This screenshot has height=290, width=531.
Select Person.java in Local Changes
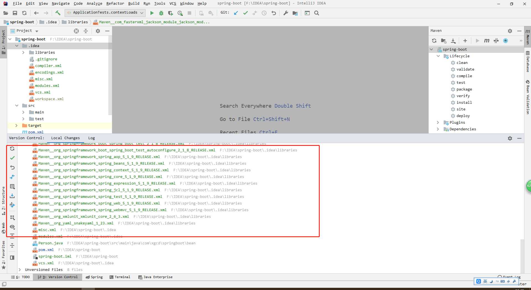click(50, 243)
